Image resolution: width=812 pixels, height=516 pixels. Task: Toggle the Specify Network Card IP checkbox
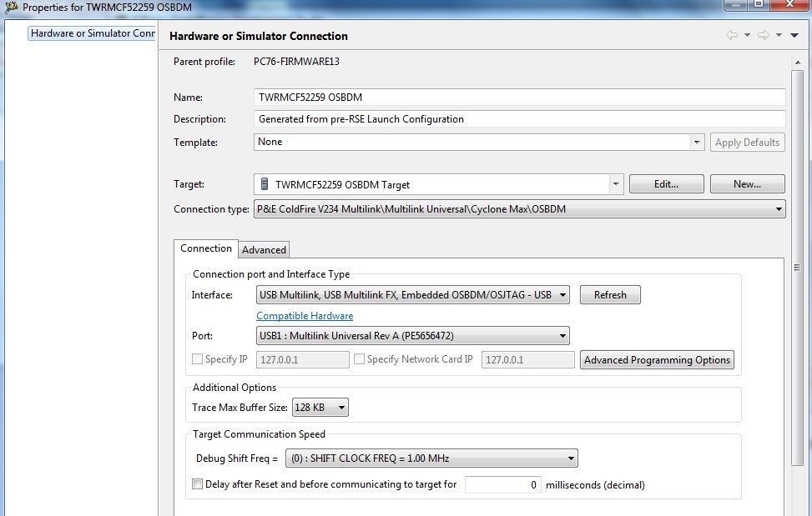(359, 358)
